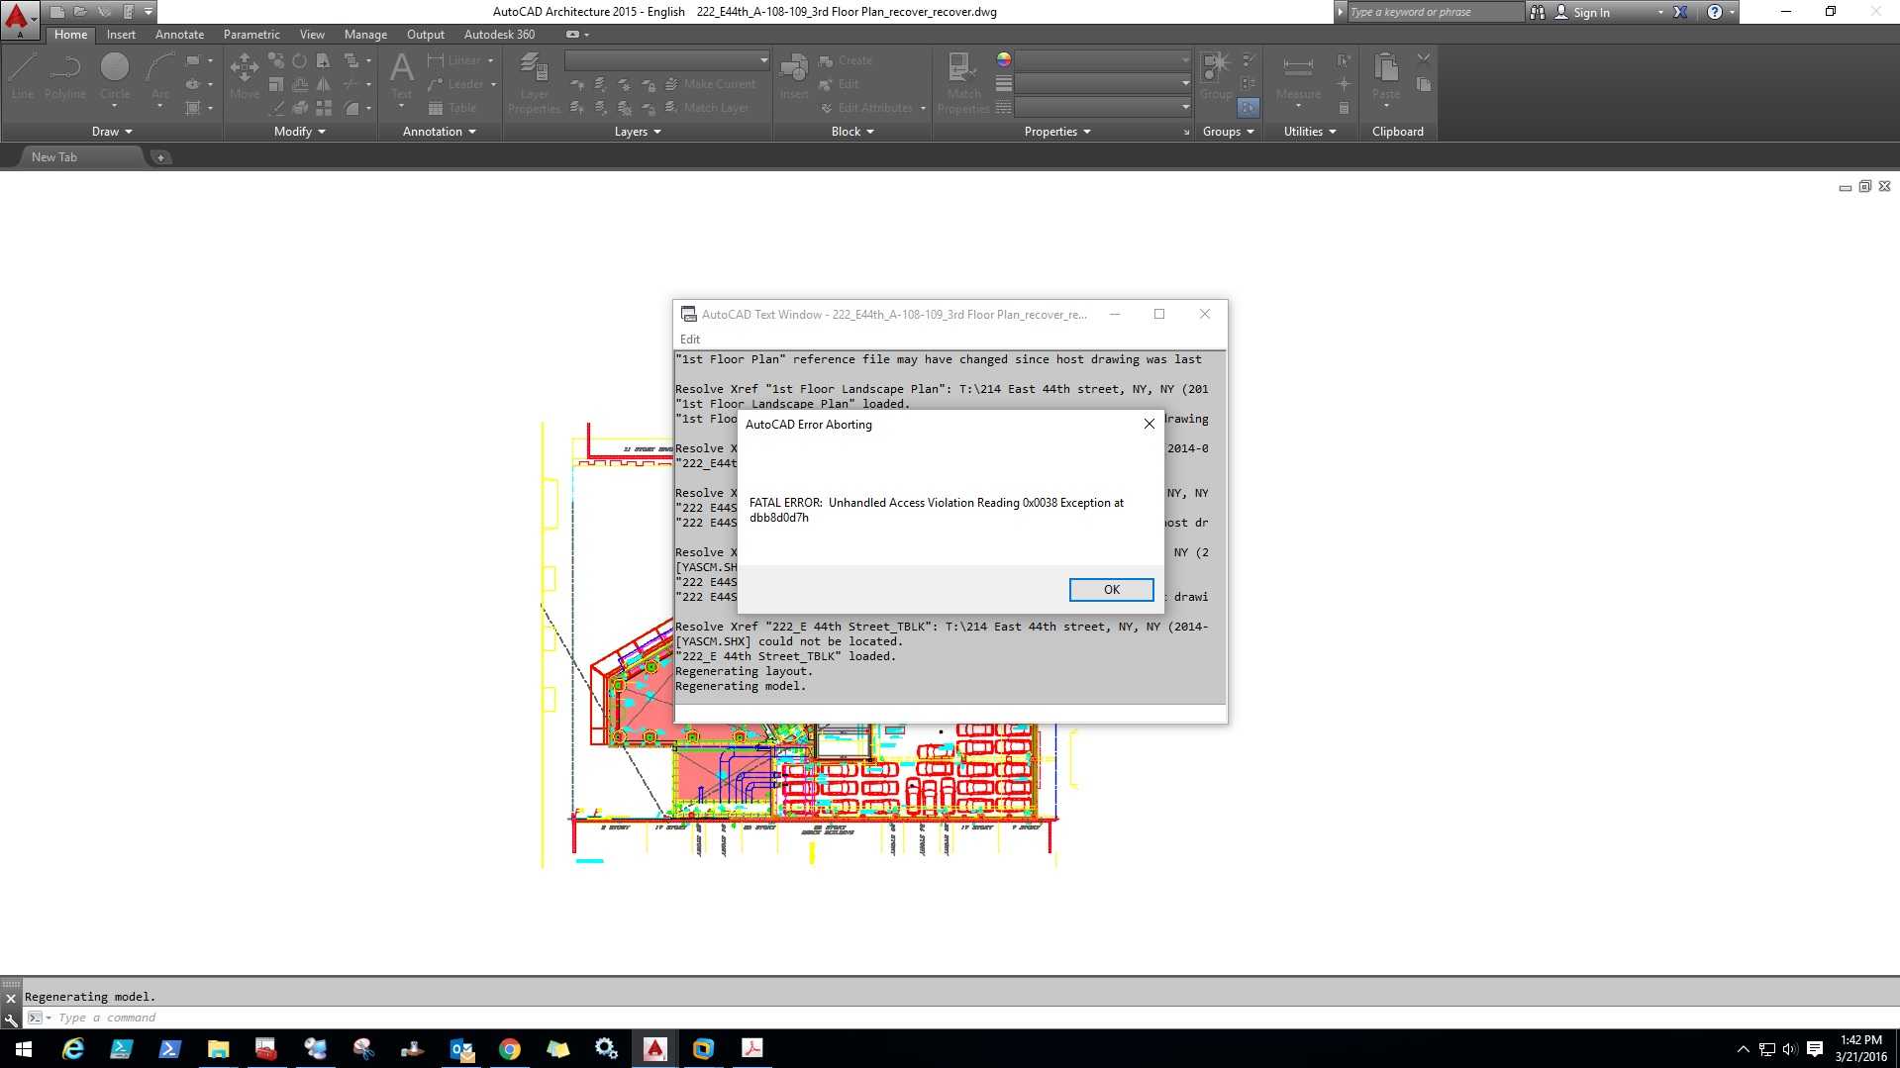Open Google Chrome from the taskbar
Screen dimensions: 1900x1068
[x=509, y=1049]
